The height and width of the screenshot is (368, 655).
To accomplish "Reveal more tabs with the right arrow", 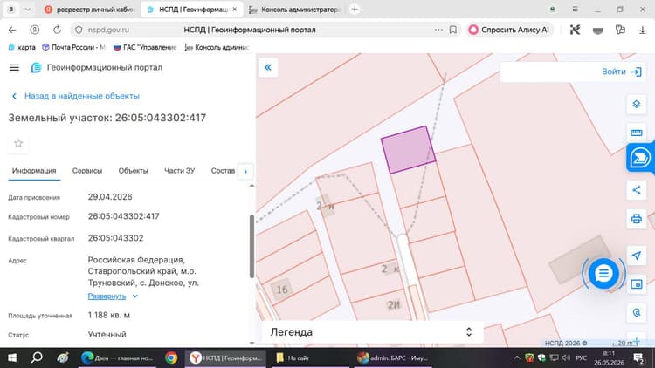I will point(245,172).
